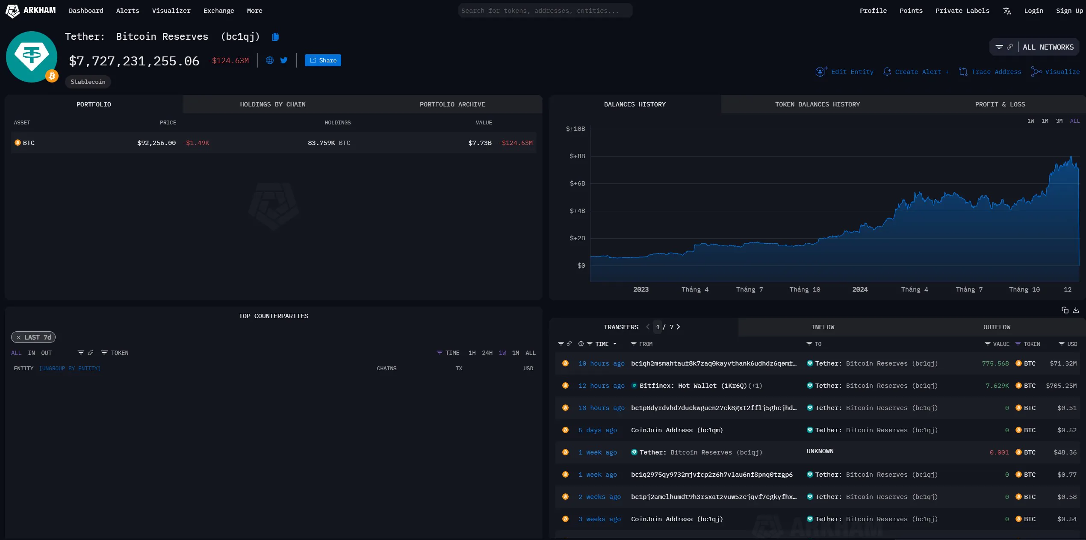Click Tether icon in Bitfinex transfer recipient
The image size is (1086, 540).
809,386
